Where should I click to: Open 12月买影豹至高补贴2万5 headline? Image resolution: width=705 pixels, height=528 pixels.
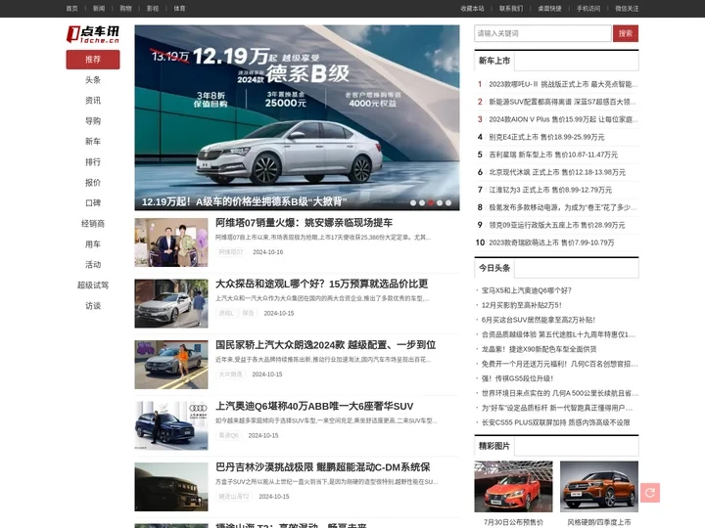click(x=521, y=305)
